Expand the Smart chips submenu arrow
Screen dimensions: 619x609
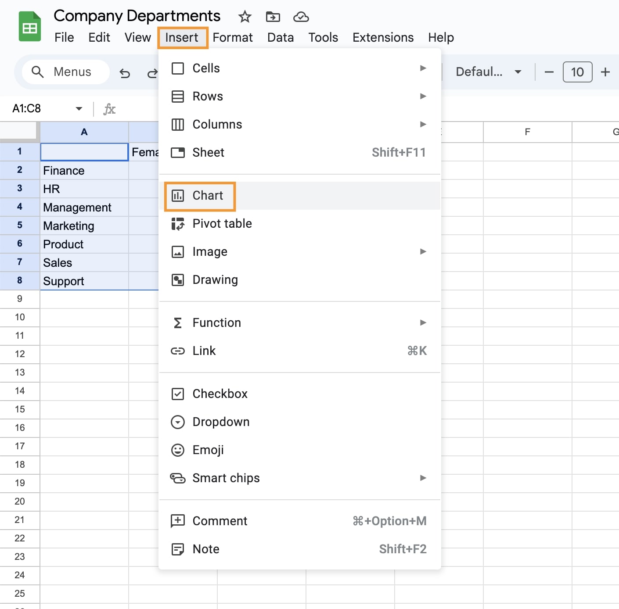(x=423, y=478)
